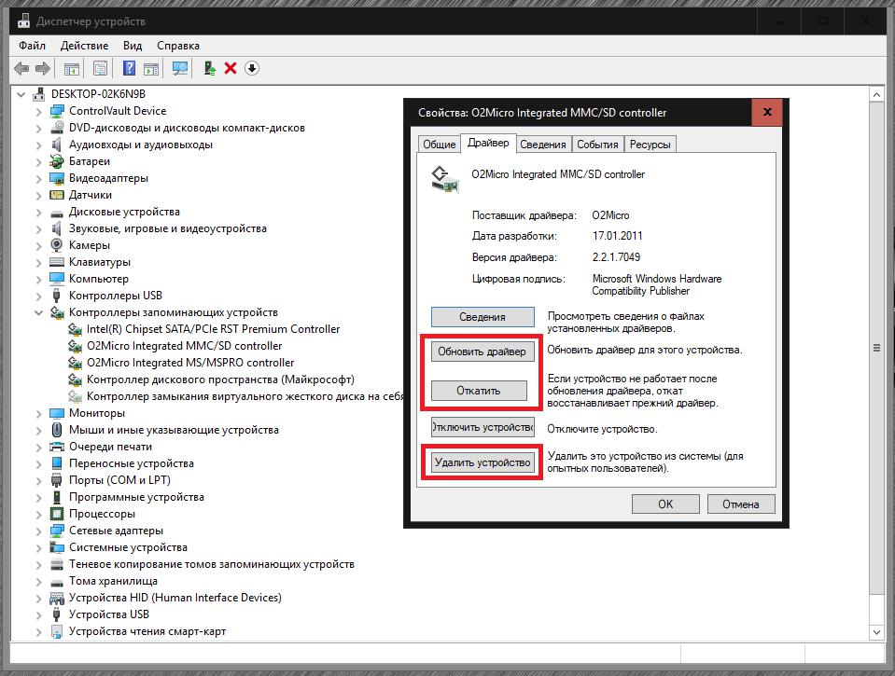Screen dimensions: 895x676
Task: Click the down-arrow circle toolbar icon
Action: 252,68
